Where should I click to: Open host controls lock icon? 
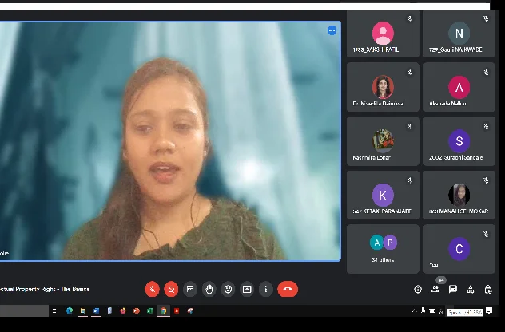click(x=488, y=289)
